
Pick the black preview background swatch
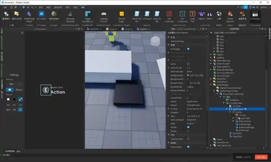point(14,99)
